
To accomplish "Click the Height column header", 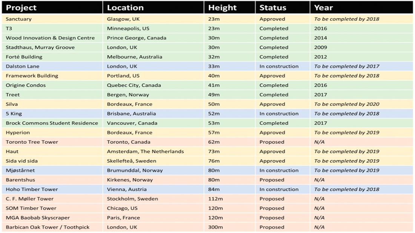I will 222,8.
